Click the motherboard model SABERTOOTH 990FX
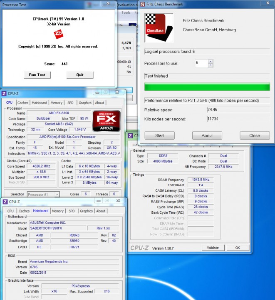 (x=58, y=228)
